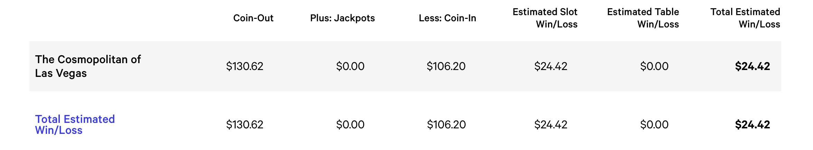Click the Plus: Jackpots column header
This screenshot has width=813, height=150.
click(x=342, y=18)
